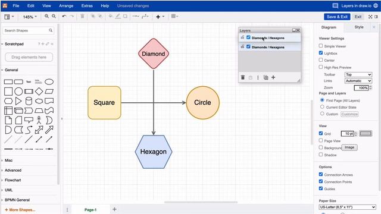381x214 pixels.
Task: Enable the Simple Viewer checkbox
Action: pos(321,46)
